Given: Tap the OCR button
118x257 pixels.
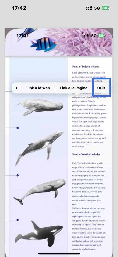Looking at the screenshot, I should tap(101, 88).
